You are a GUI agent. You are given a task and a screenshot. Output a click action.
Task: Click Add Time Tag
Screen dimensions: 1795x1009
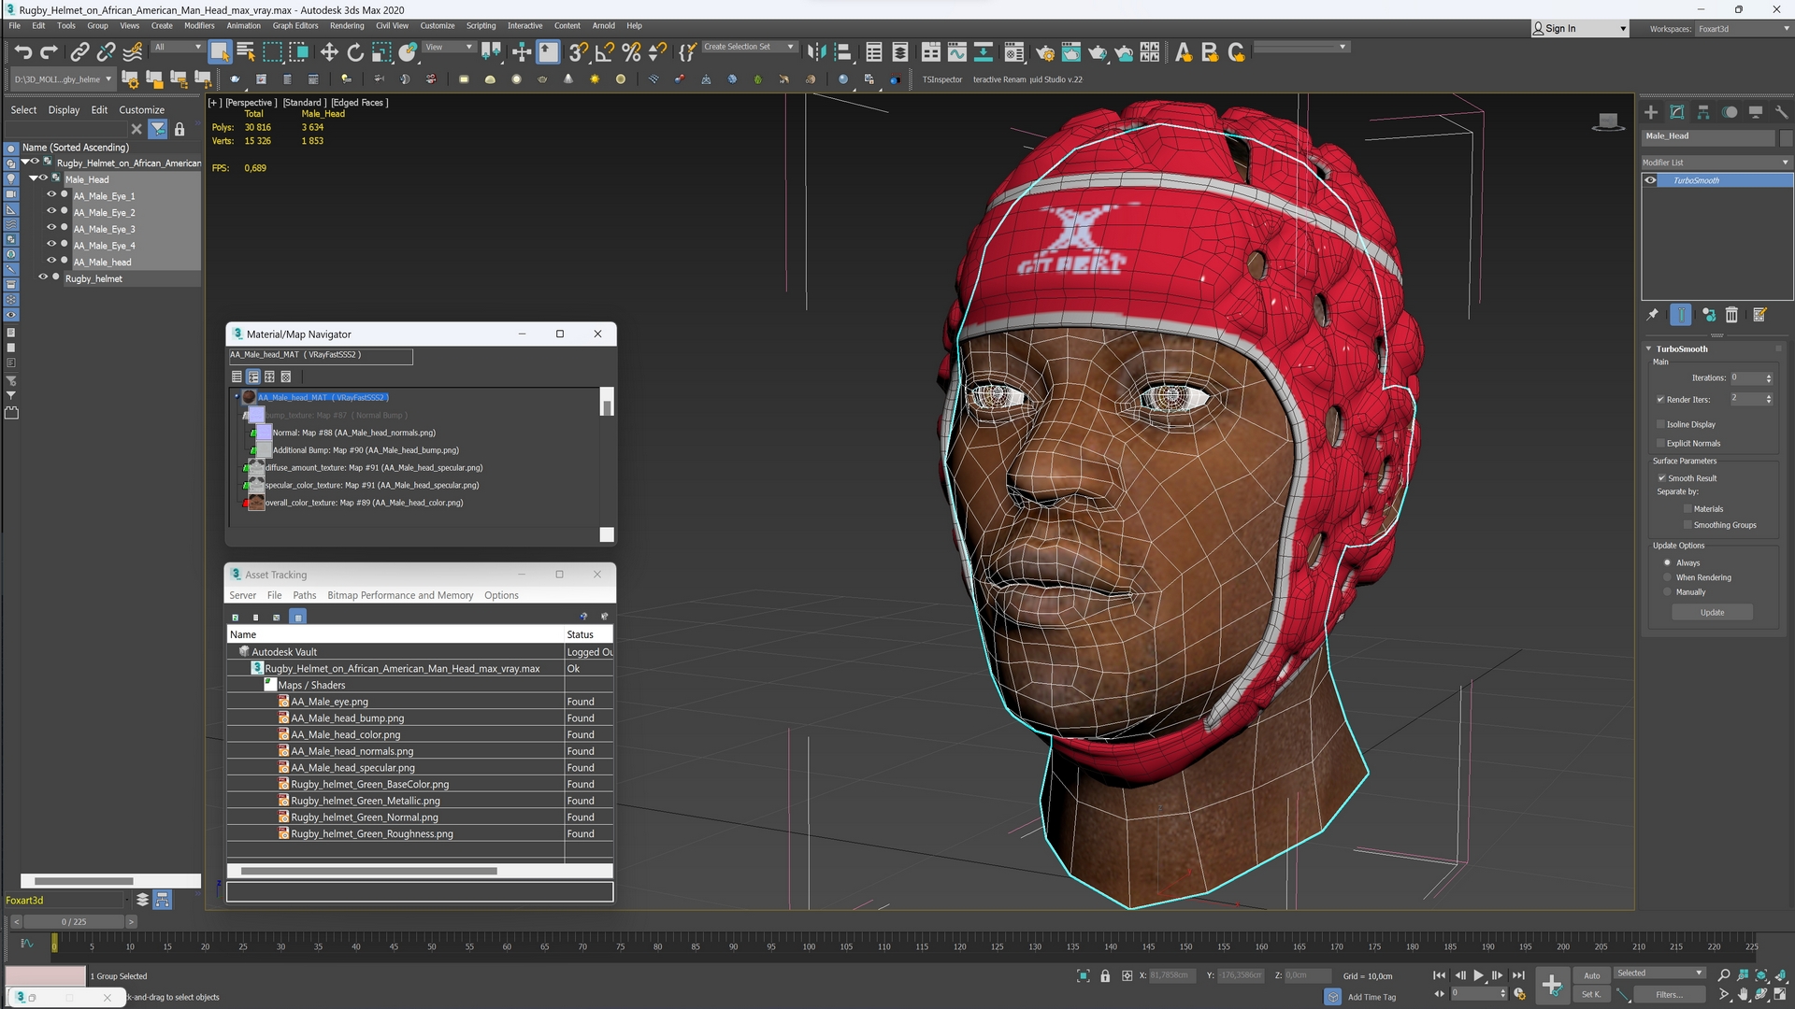(1371, 997)
